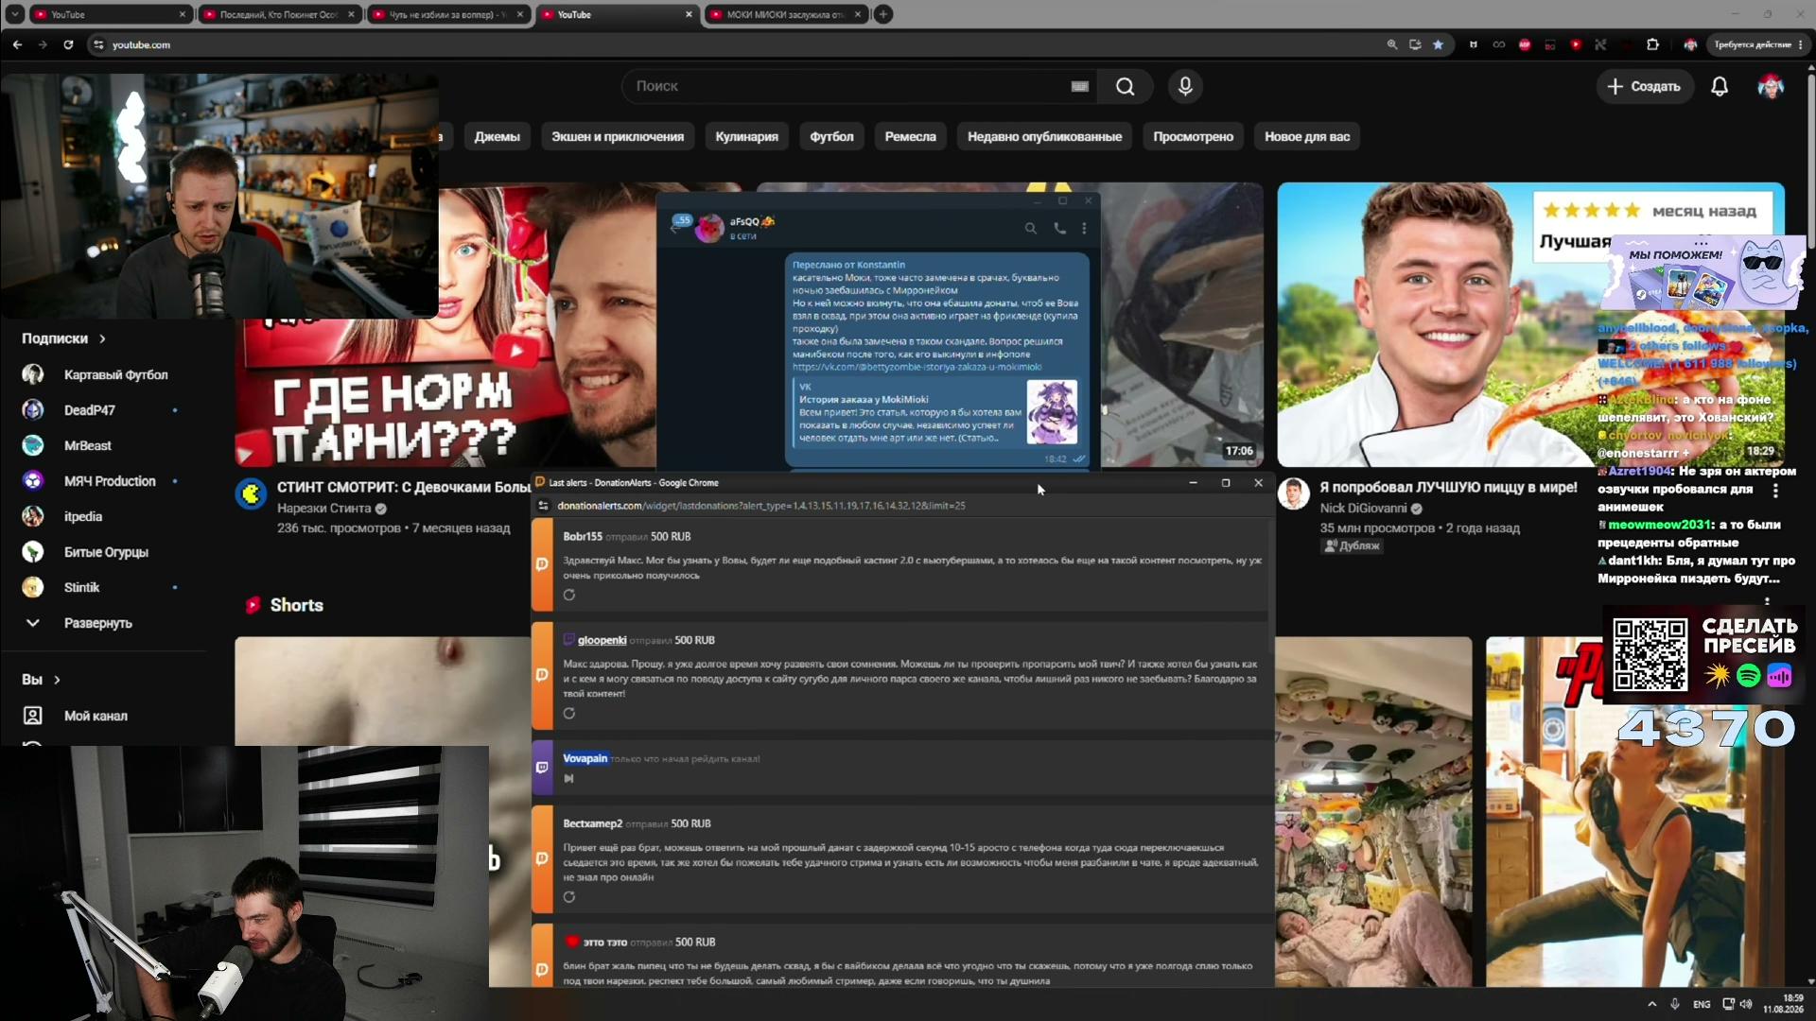Image resolution: width=1816 pixels, height=1021 pixels.
Task: Switch to the МОКИ МИОКИ tab
Action: point(785,14)
